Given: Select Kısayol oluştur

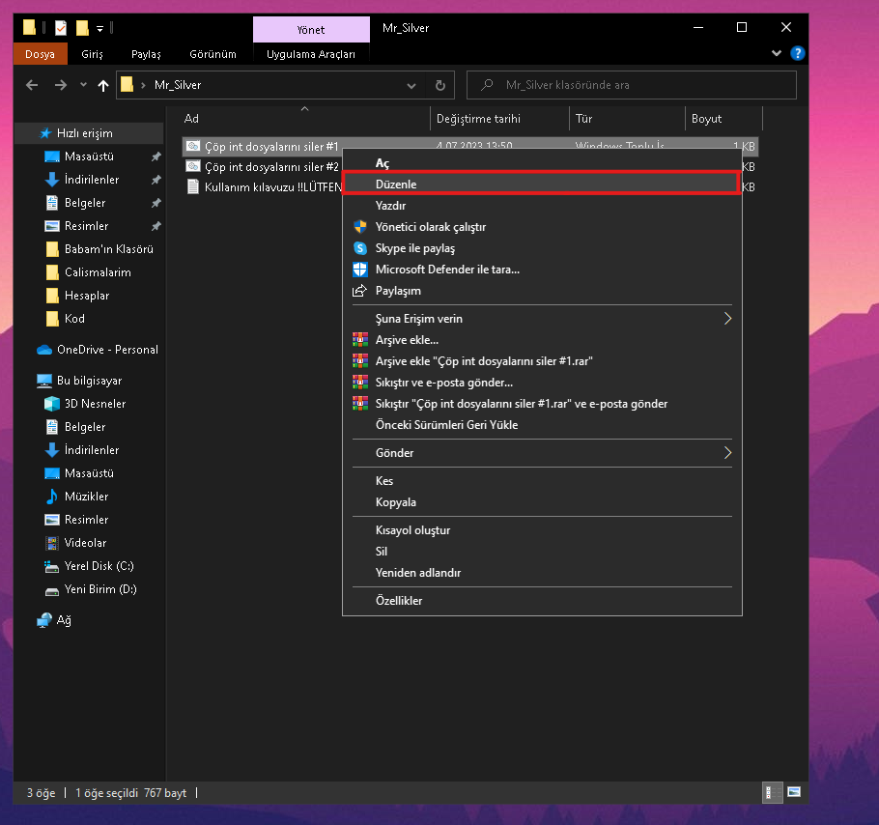Looking at the screenshot, I should [542, 530].
